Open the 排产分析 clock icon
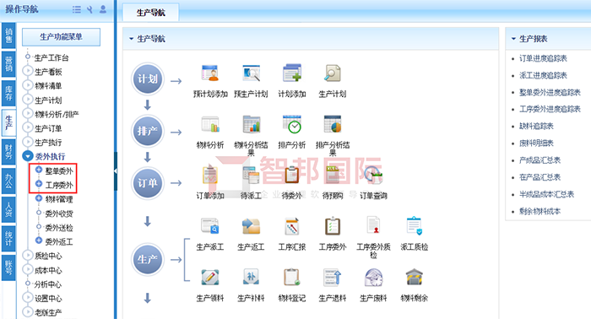Image resolution: width=591 pixels, height=319 pixels. [x=292, y=124]
